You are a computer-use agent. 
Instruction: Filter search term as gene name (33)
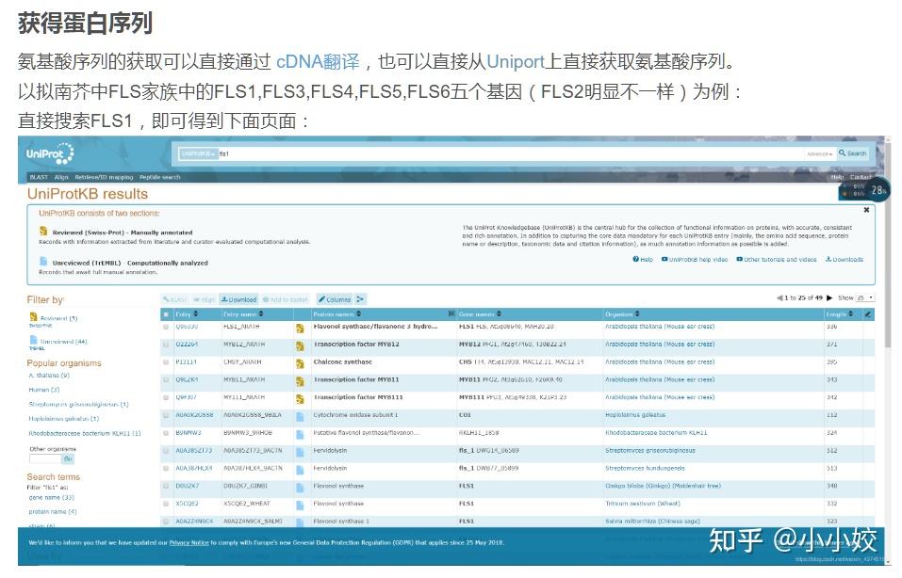click(51, 498)
